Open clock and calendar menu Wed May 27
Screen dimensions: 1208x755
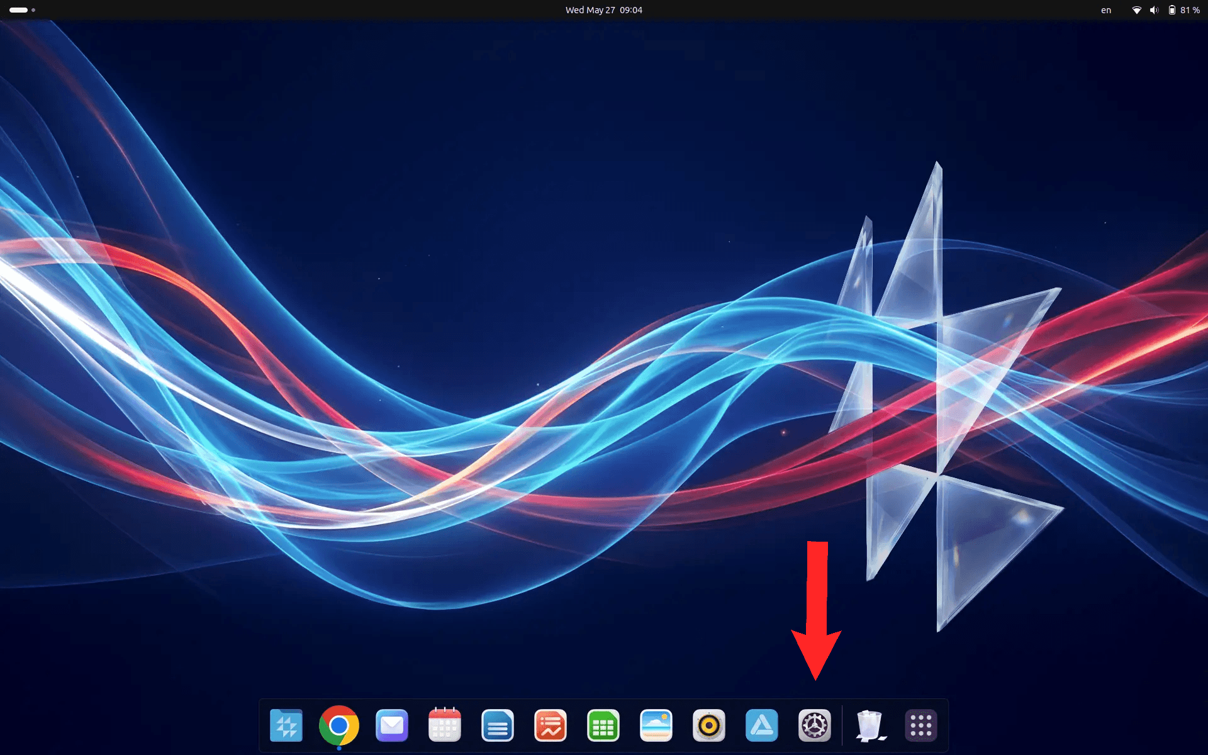[604, 10]
